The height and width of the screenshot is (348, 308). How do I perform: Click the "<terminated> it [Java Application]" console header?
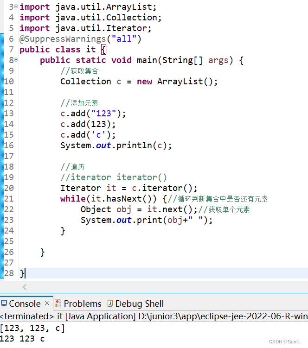(68, 316)
